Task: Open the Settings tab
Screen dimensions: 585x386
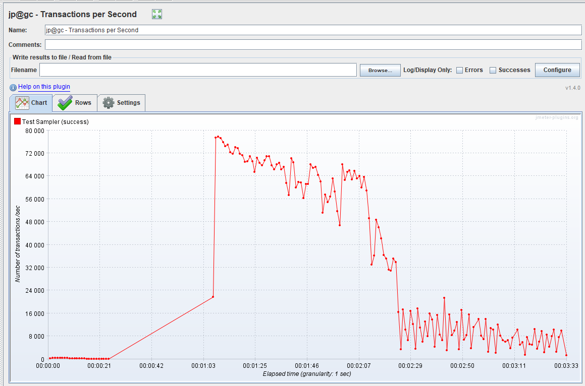Action: click(x=121, y=103)
